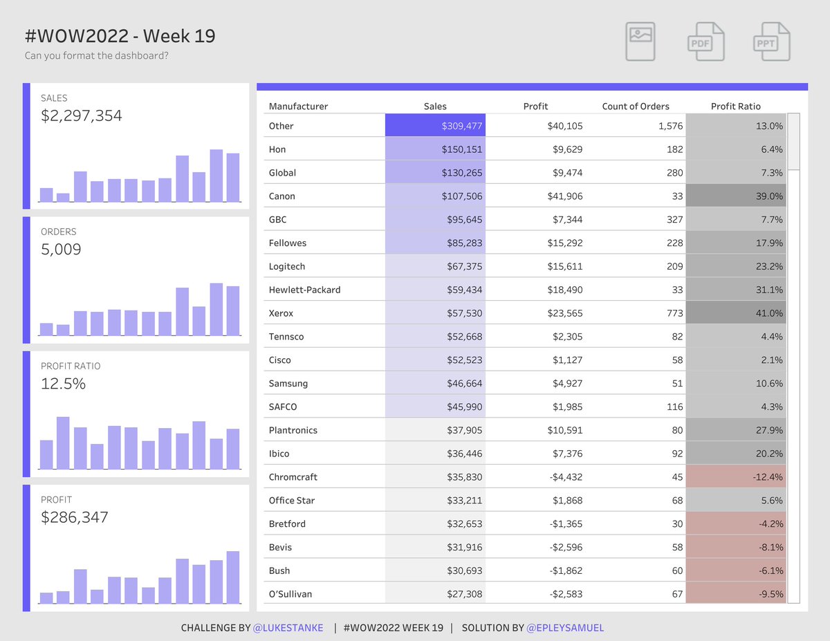Select the ORDERS 5,009 KPI value
The height and width of the screenshot is (641, 830).
tap(61, 250)
